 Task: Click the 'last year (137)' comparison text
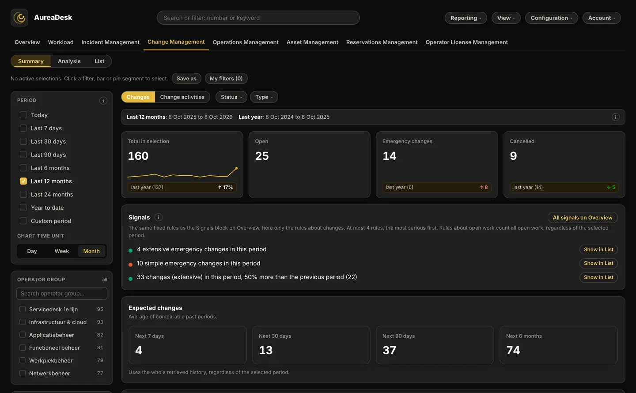[x=147, y=187]
